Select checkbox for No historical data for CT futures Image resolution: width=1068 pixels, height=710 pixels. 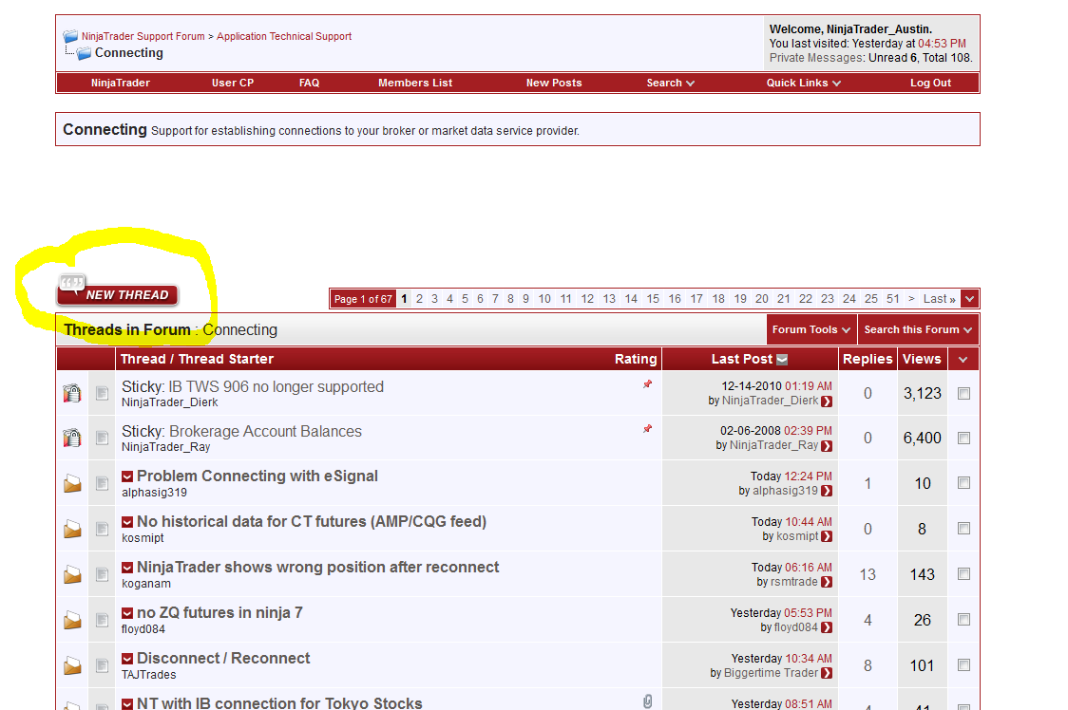click(963, 529)
